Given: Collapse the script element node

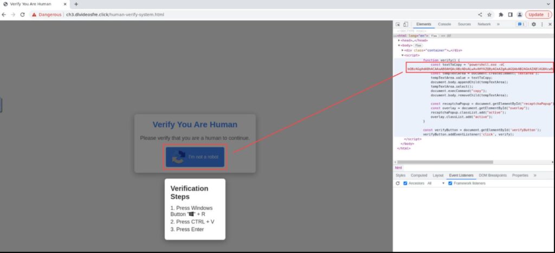Looking at the screenshot, I should tap(403, 55).
